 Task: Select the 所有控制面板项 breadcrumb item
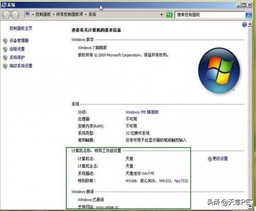click(x=70, y=14)
